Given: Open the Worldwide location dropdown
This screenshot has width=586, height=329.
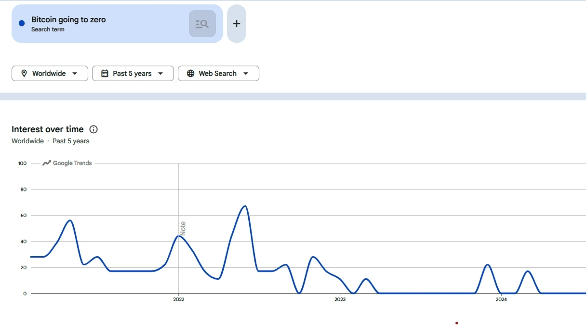Looking at the screenshot, I should click(x=50, y=73).
